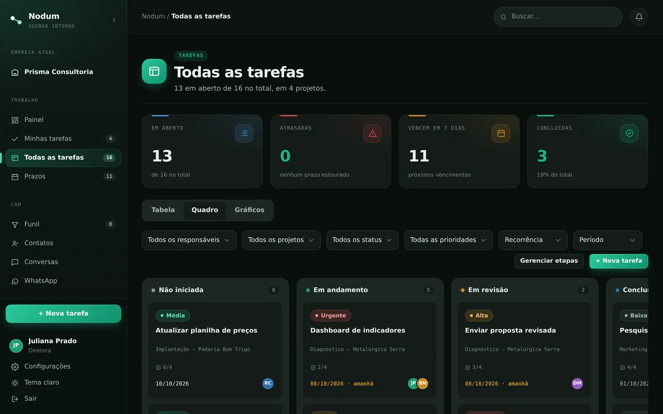663x414 pixels.
Task: Switch to the Gráficos tab
Action: tap(249, 210)
